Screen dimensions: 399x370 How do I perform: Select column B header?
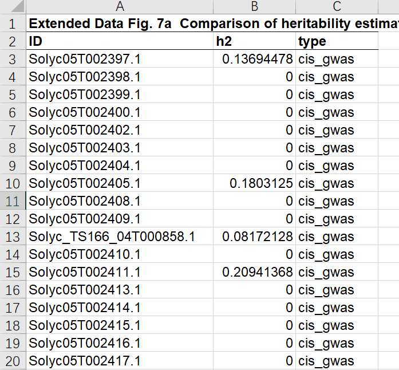(254, 7)
